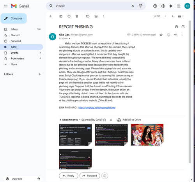Open the fourth attachment thumbnail
195x182 pixels.
75,159
